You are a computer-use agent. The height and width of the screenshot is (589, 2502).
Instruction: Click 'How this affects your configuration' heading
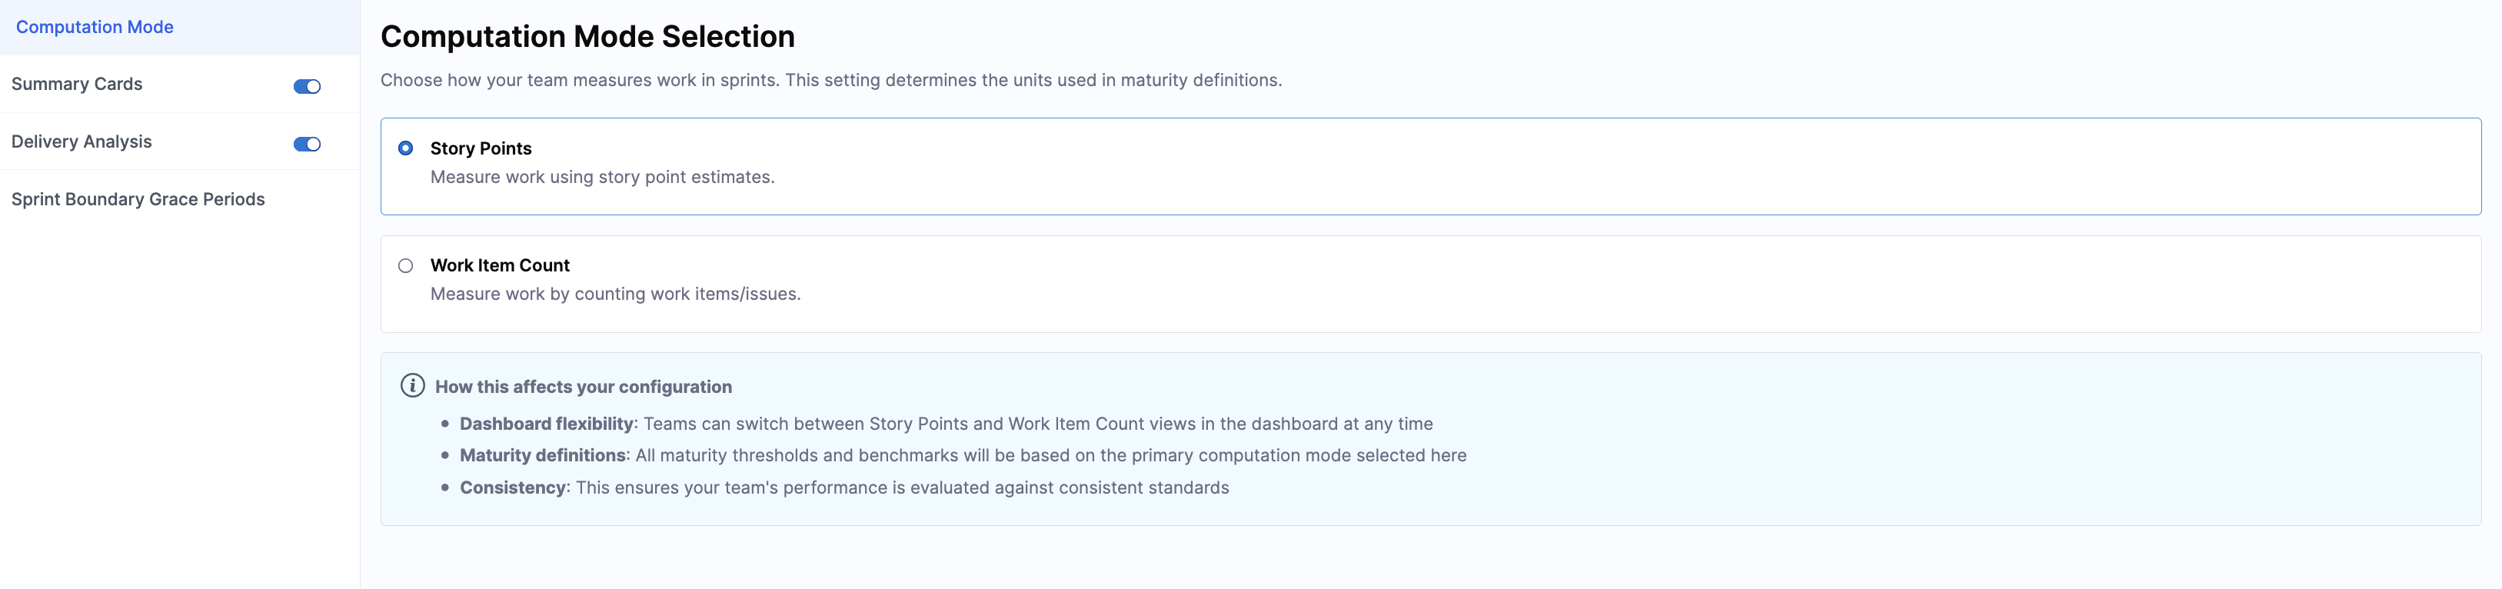583,387
